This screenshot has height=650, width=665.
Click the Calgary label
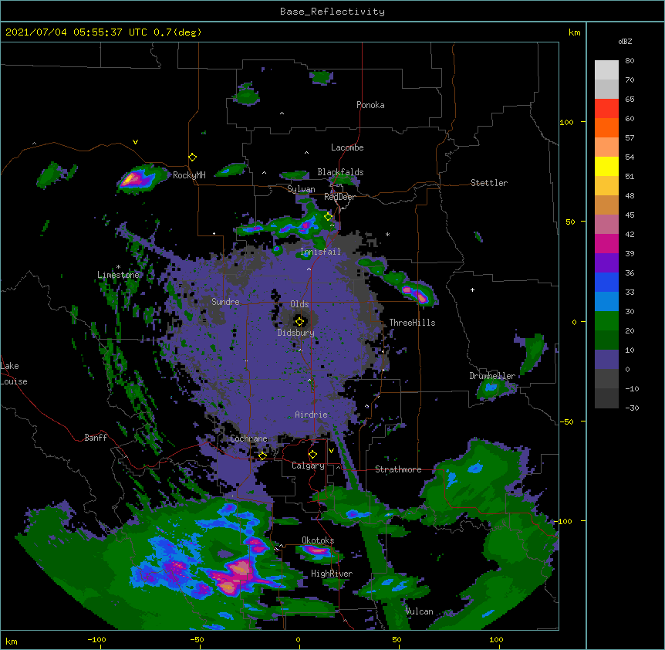pos(308,465)
